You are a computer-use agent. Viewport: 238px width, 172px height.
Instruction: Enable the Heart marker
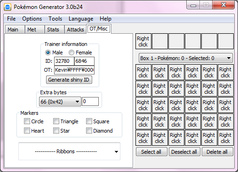click(27, 131)
